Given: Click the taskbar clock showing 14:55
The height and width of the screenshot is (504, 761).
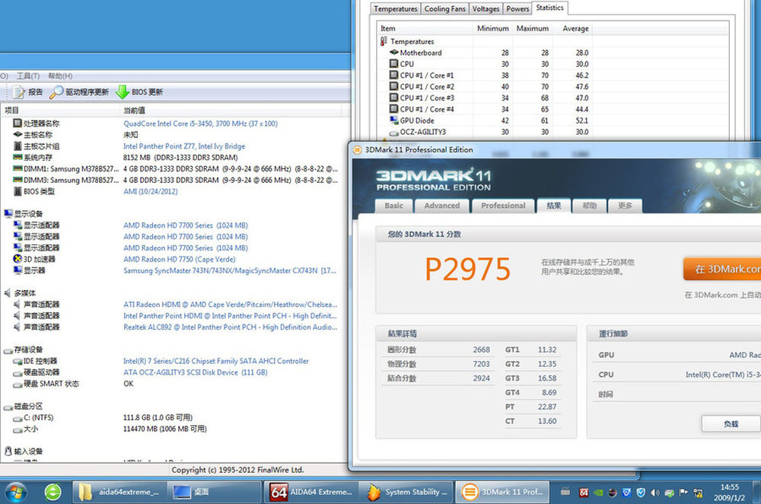Looking at the screenshot, I should coord(729,492).
